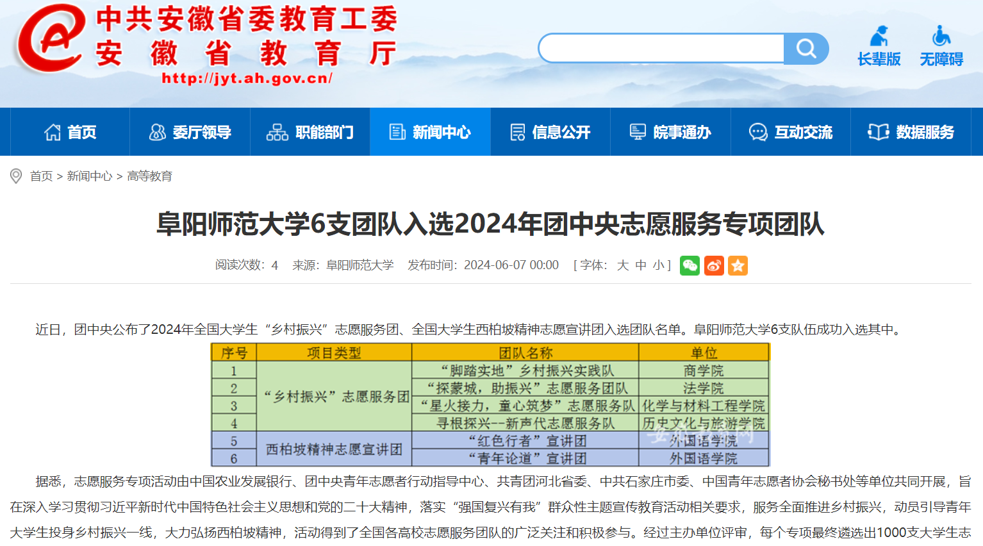Share article to Weibo icon

[714, 265]
